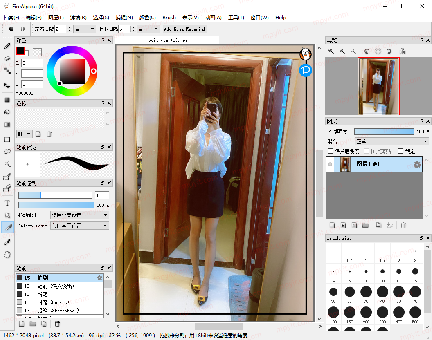432x340 pixels.
Task: Open the Anti-aliasing dropdown
Action: point(80,226)
